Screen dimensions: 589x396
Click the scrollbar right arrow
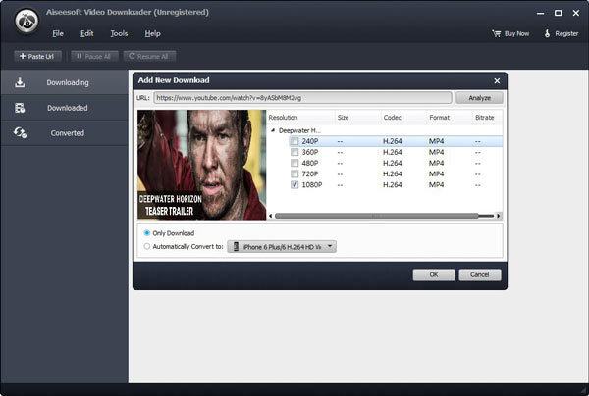(498, 216)
